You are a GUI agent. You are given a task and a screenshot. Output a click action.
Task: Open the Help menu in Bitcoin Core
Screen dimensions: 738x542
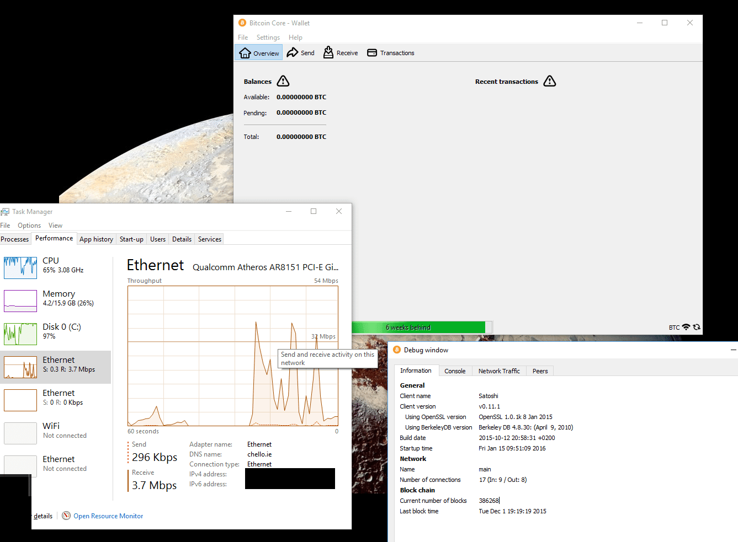[x=295, y=37]
